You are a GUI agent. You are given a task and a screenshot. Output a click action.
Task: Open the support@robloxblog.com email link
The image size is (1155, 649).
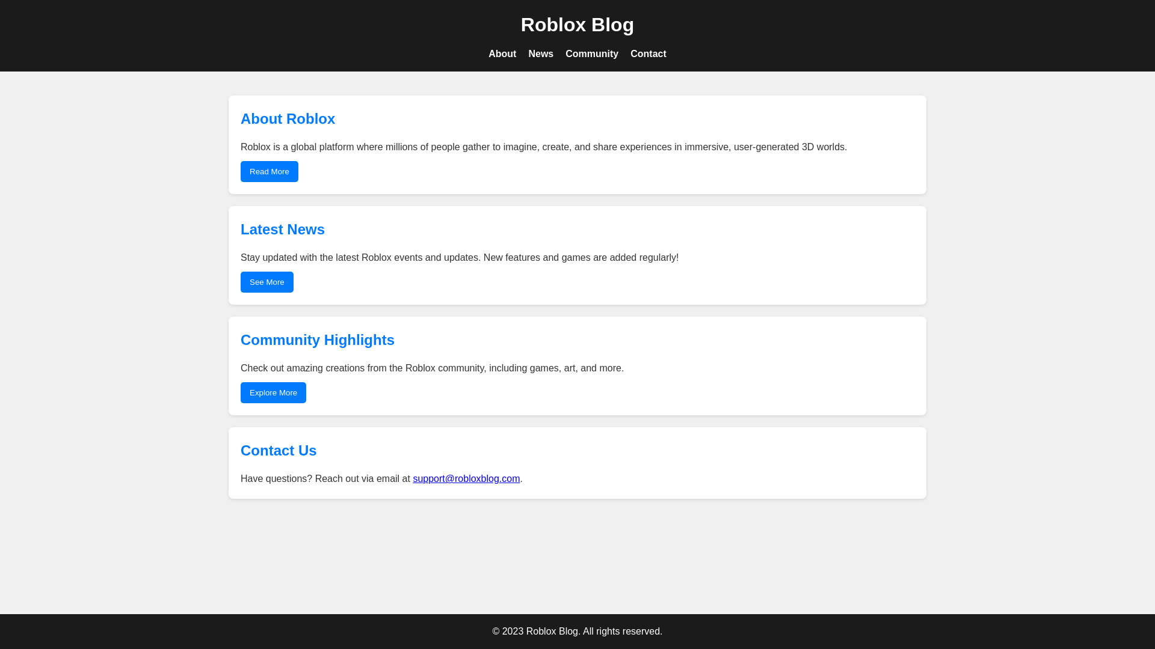pos(466,478)
